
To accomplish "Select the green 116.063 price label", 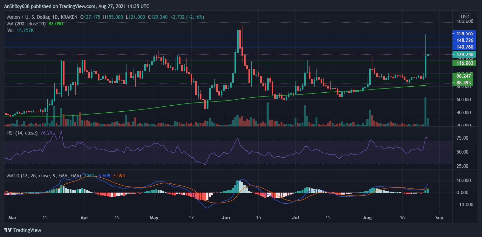I will point(465,63).
